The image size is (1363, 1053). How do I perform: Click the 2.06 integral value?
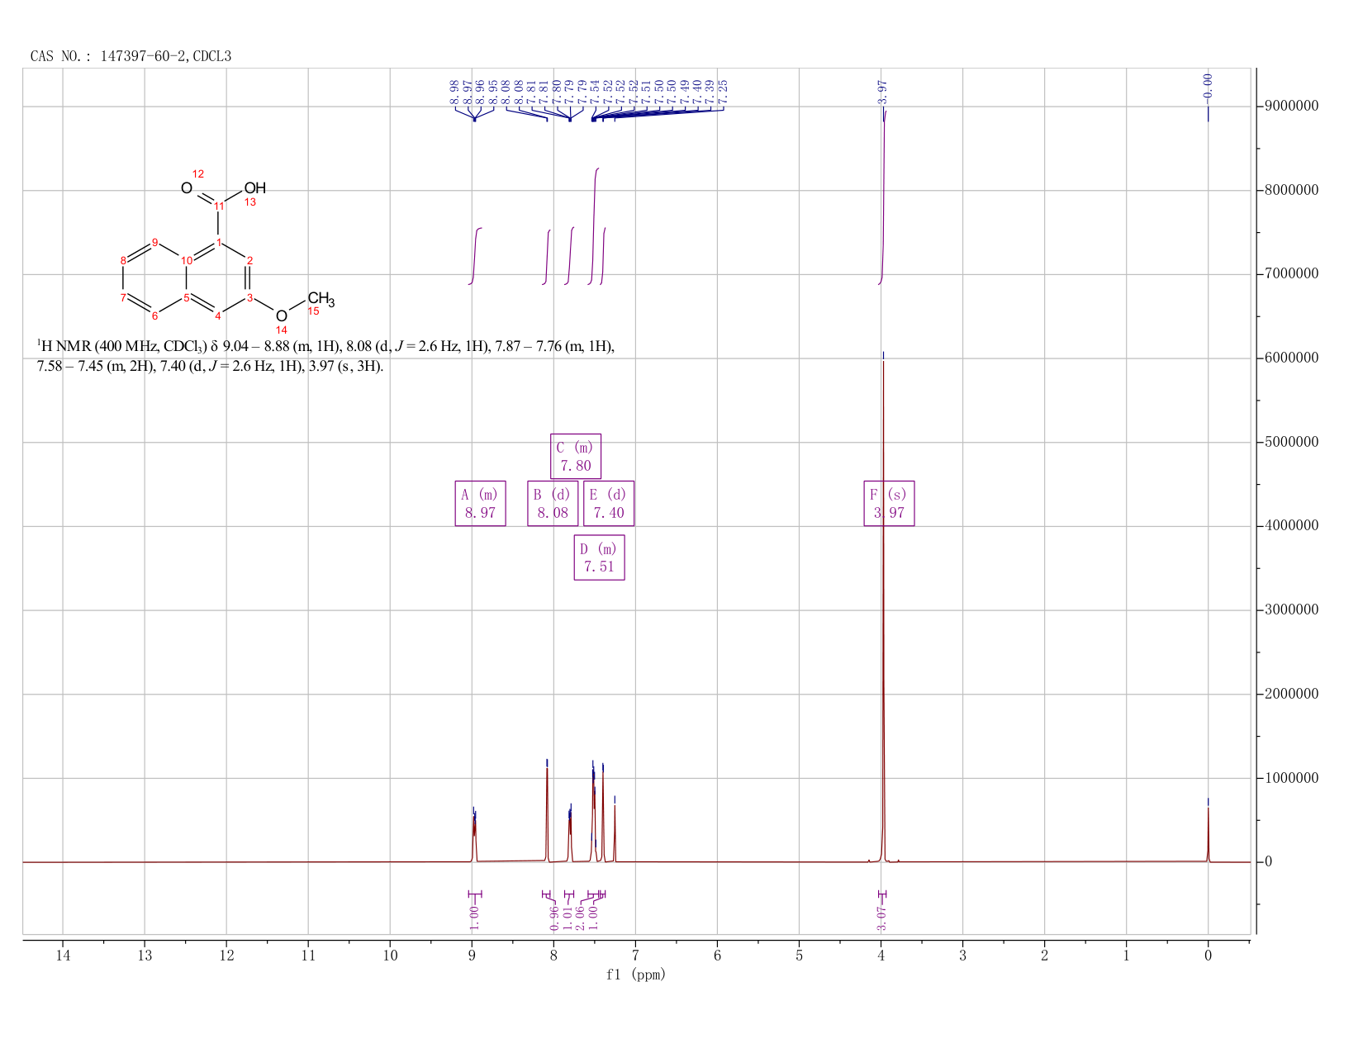coord(580,918)
